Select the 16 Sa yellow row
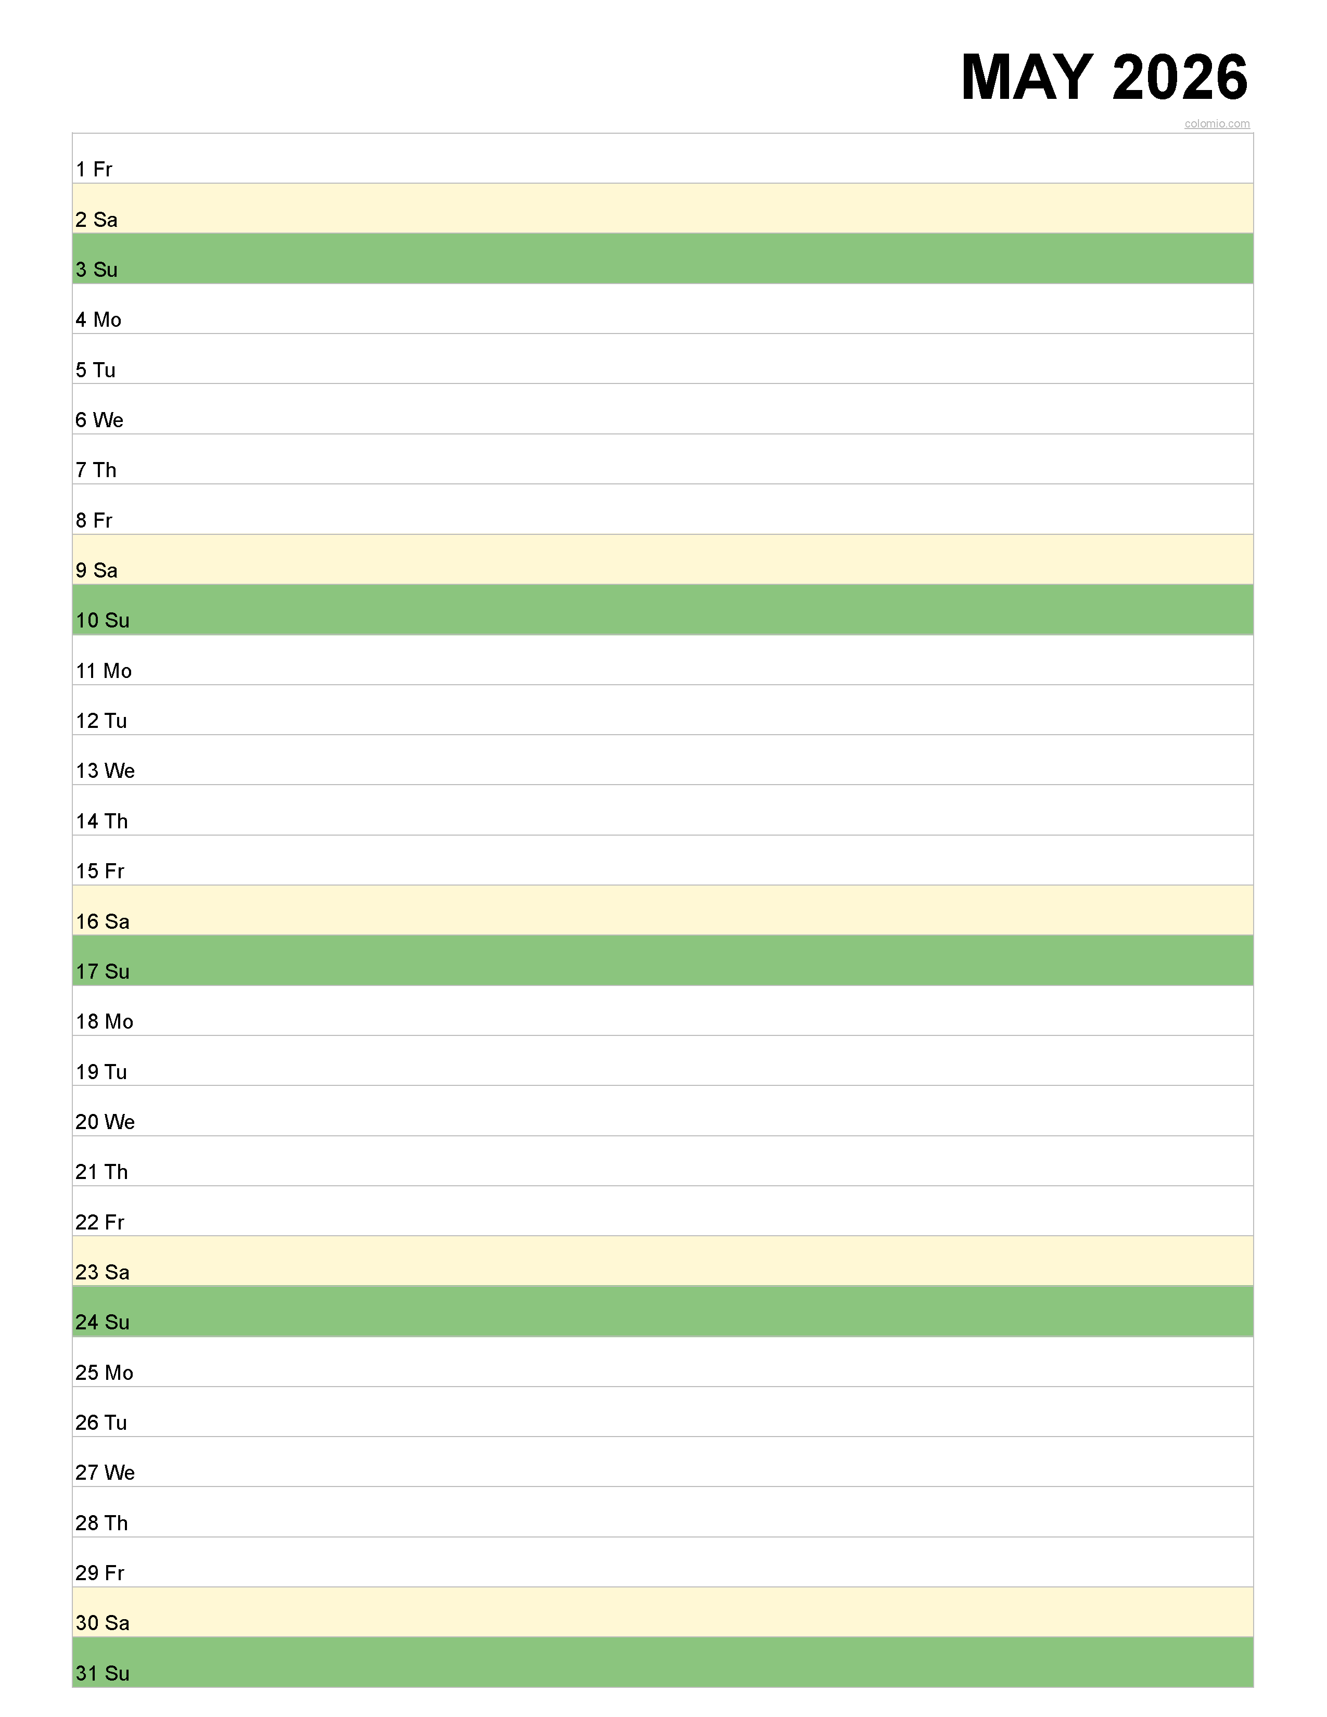1327x1717 pixels. tap(662, 911)
